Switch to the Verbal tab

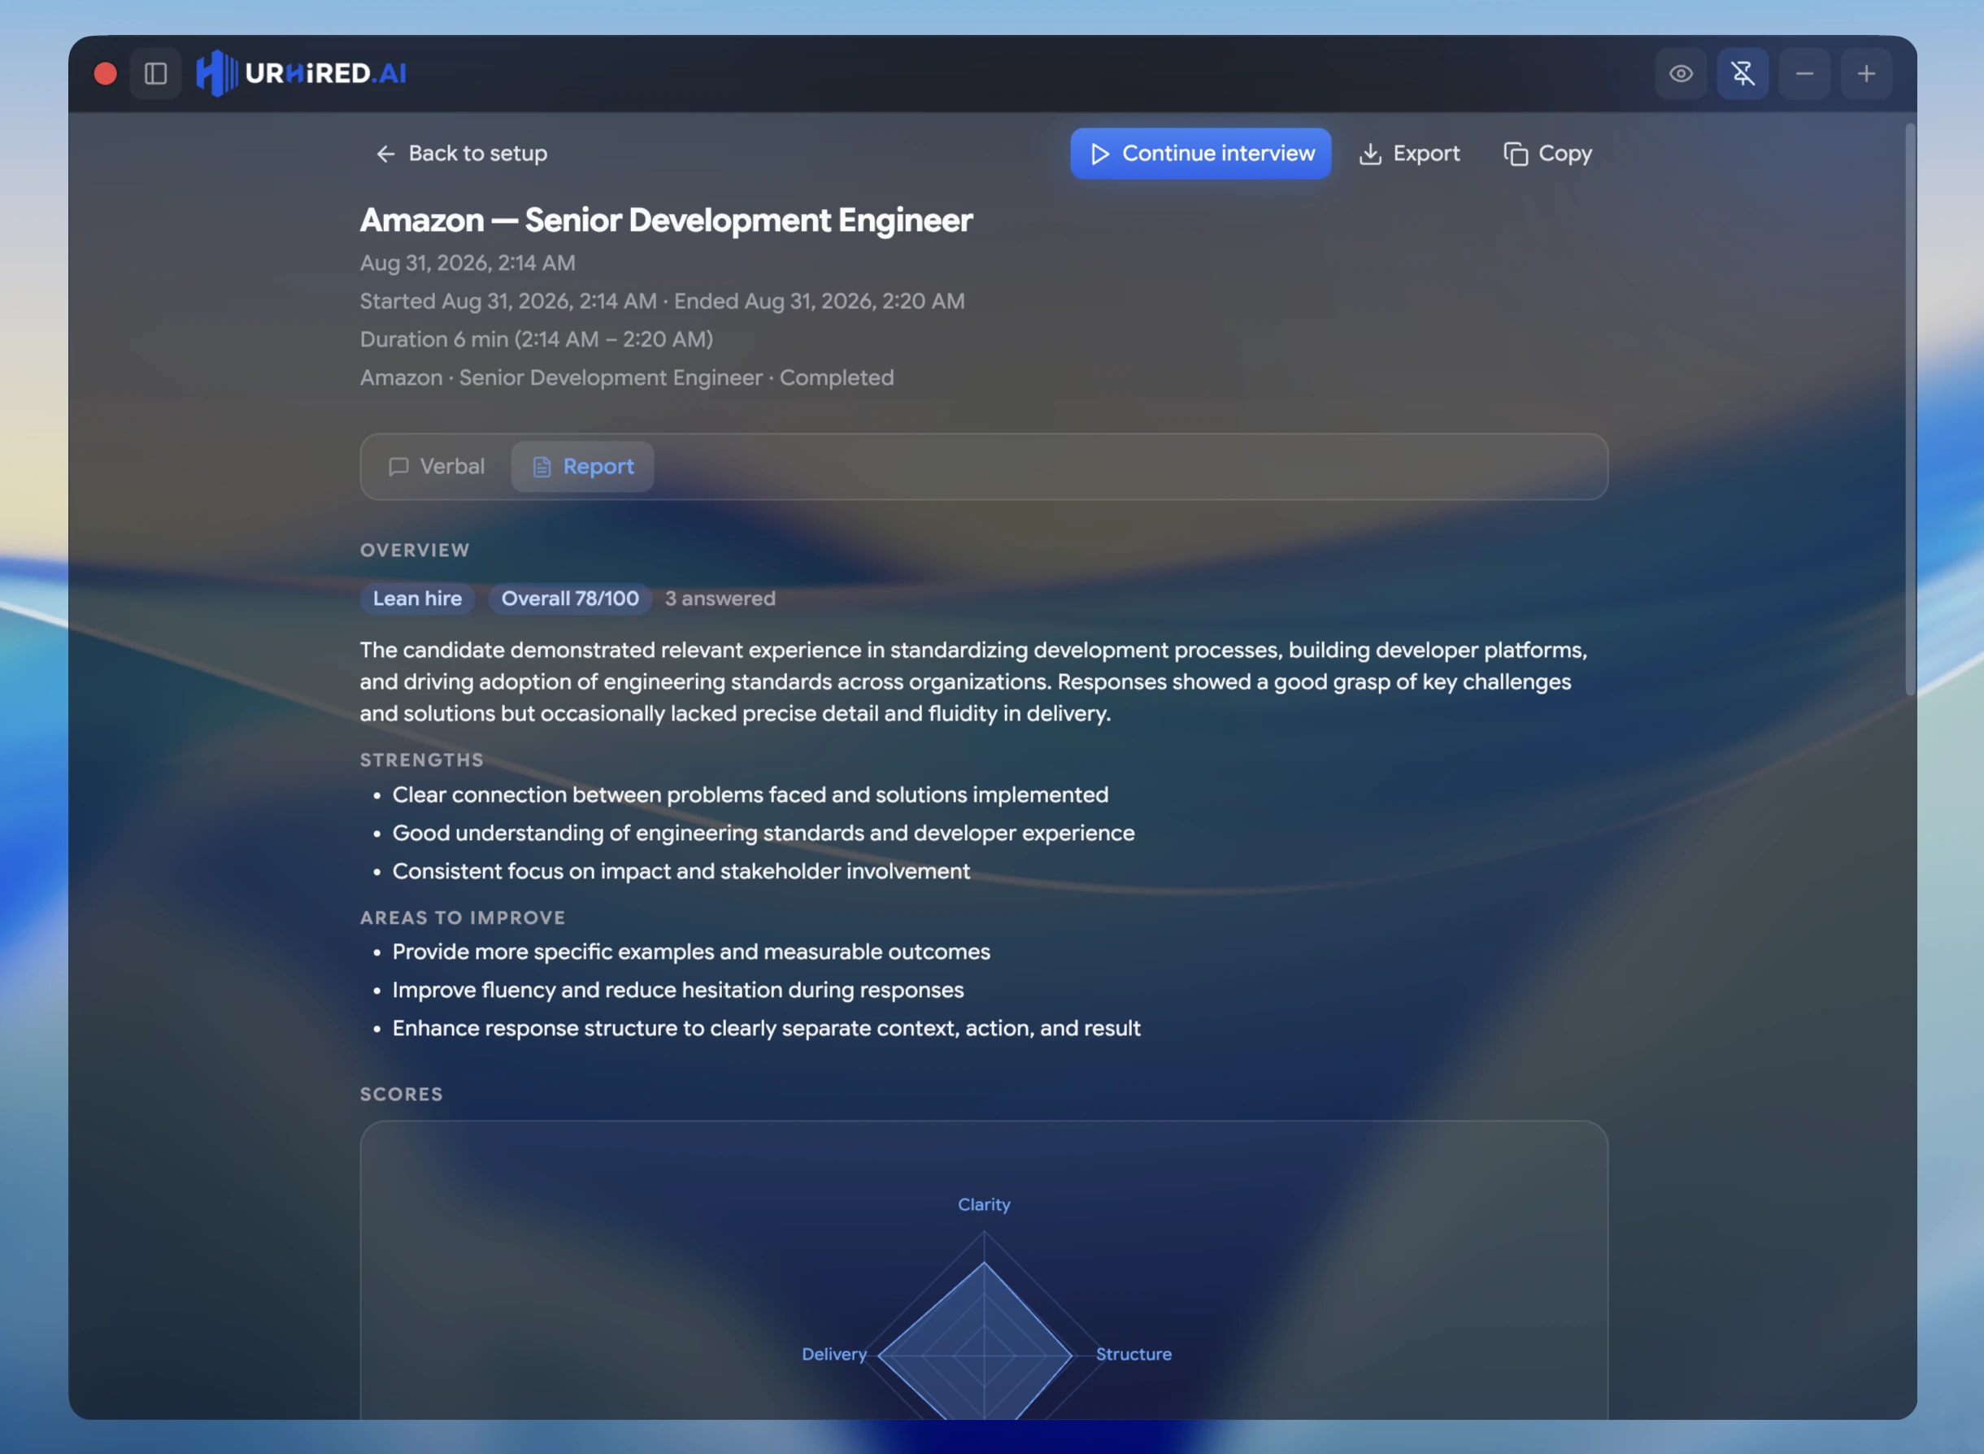click(x=437, y=467)
